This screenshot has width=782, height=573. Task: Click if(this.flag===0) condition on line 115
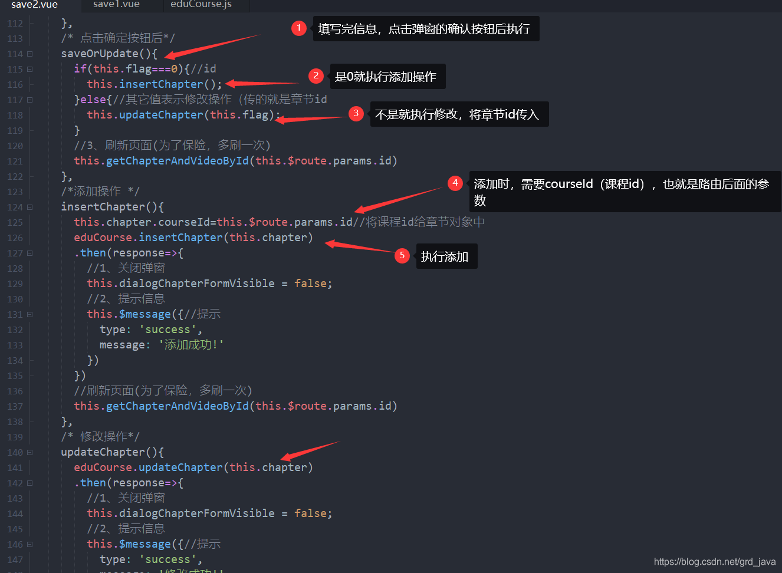129,69
